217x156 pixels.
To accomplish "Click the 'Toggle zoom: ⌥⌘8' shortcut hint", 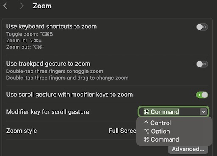I will pos(29,34).
